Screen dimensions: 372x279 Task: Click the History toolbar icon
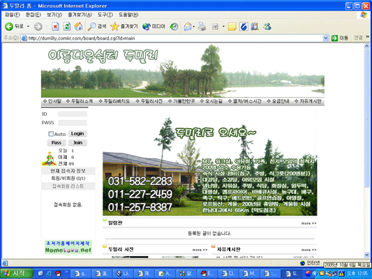coord(174,27)
